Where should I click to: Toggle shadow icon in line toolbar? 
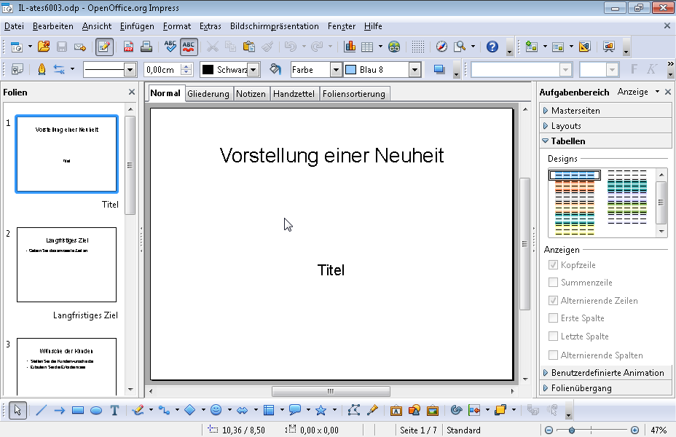click(439, 69)
